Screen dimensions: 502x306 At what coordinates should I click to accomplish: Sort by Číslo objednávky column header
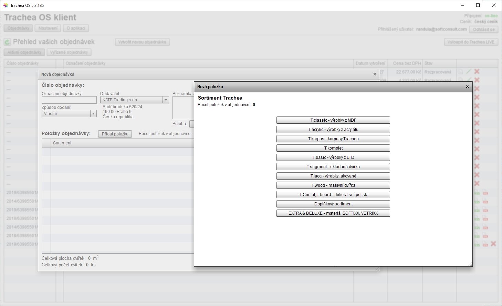(30, 63)
